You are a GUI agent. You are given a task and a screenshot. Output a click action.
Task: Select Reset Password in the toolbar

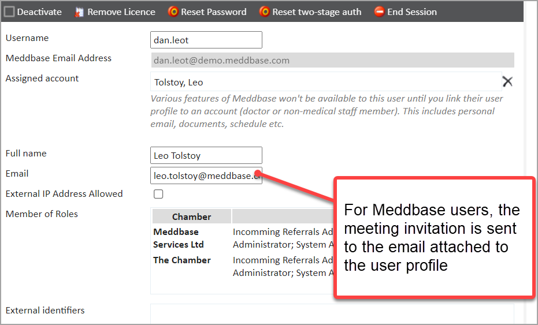pos(213,12)
